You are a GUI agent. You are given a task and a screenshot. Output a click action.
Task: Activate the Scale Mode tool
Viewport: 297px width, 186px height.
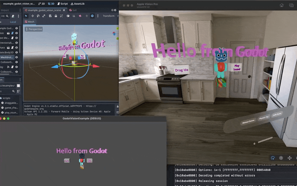tap(44, 16)
